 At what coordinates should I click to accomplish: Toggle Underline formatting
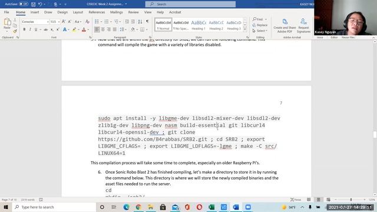click(x=36, y=29)
